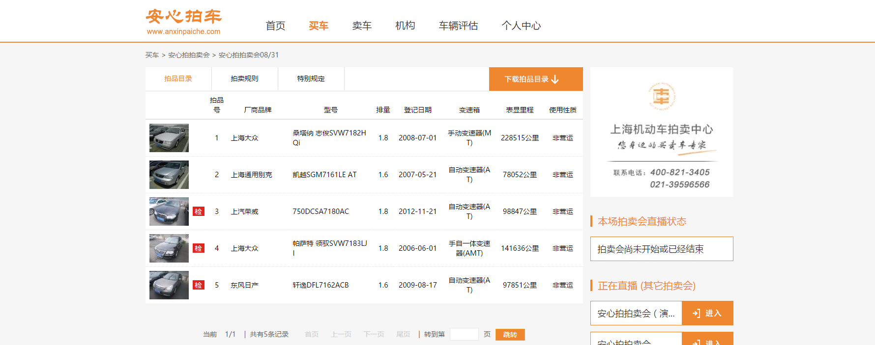This screenshot has width=875, height=345.
Task: Open the 车辆评估 navigation item
Action: (x=458, y=26)
